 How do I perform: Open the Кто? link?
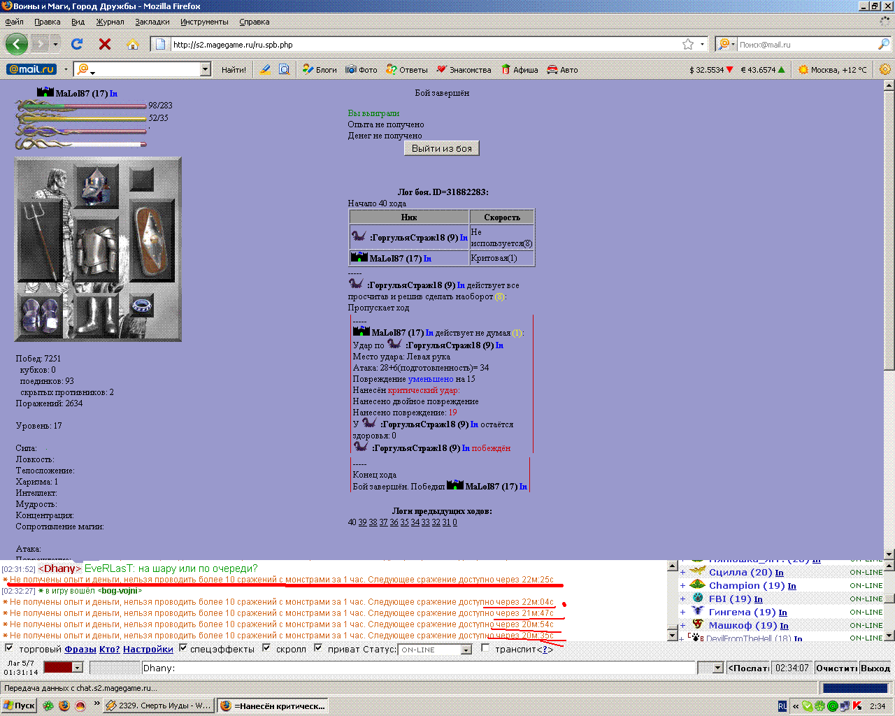click(x=110, y=650)
